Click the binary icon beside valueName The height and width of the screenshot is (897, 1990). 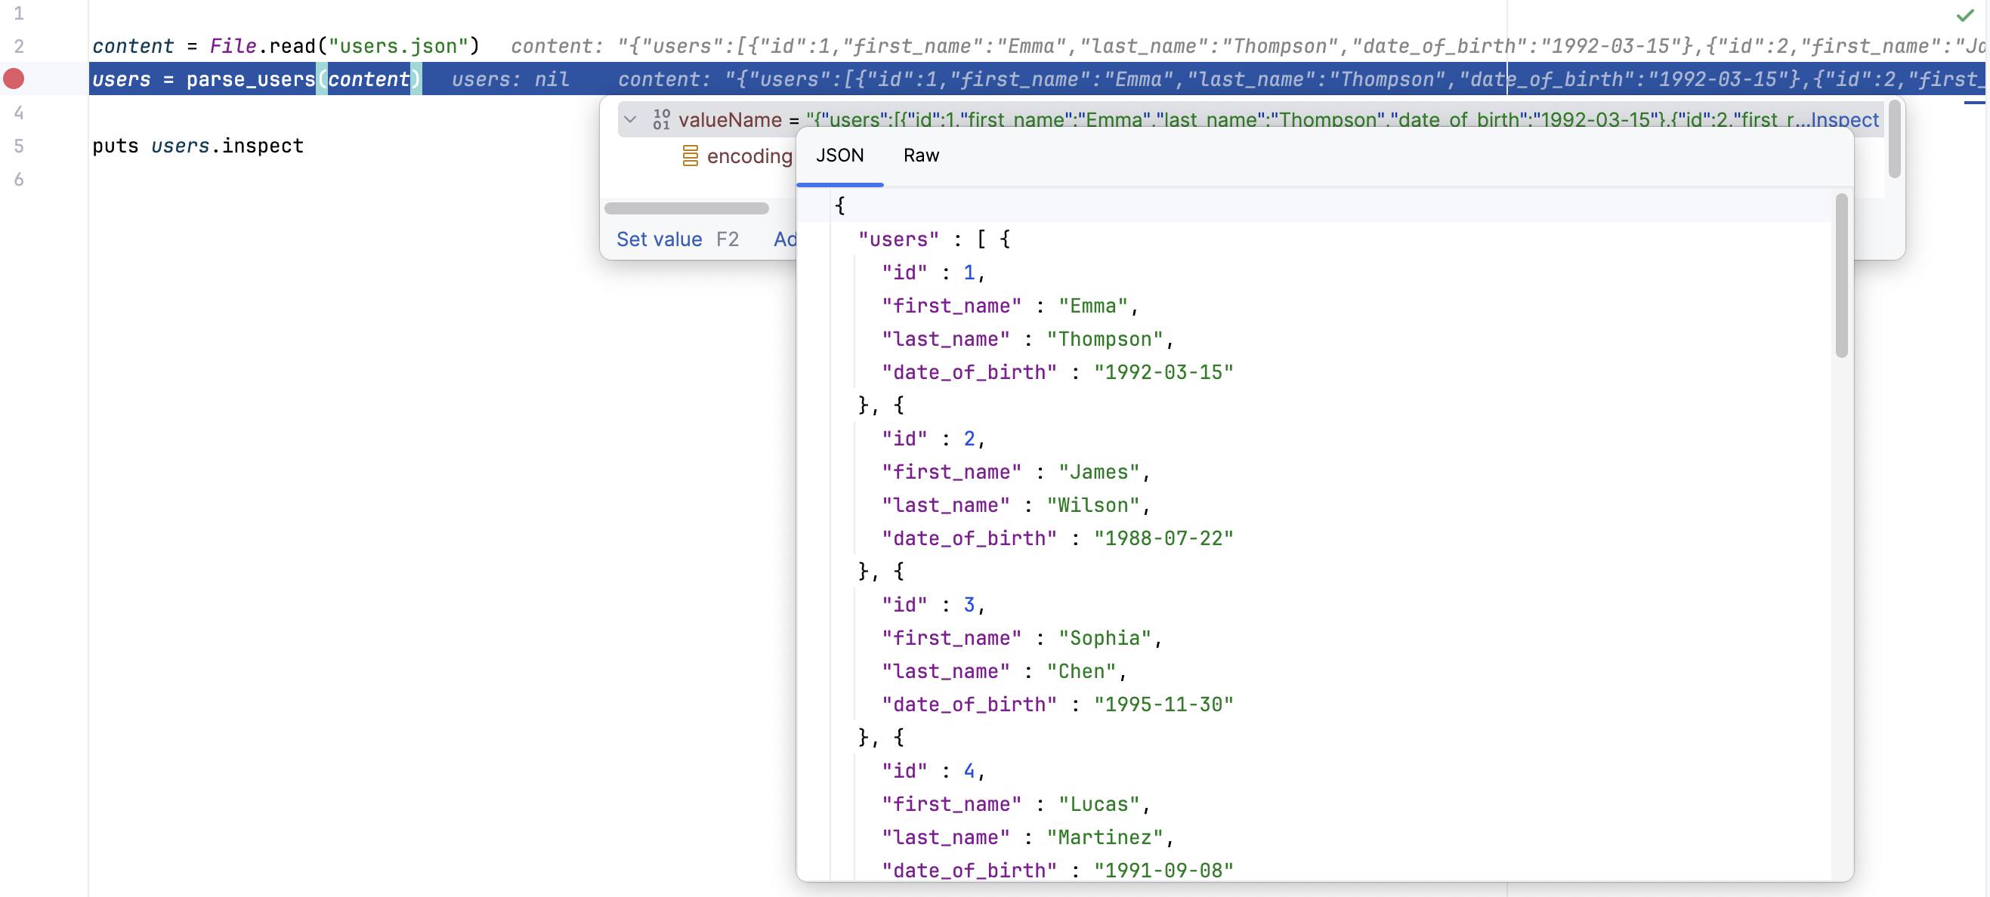tap(660, 119)
